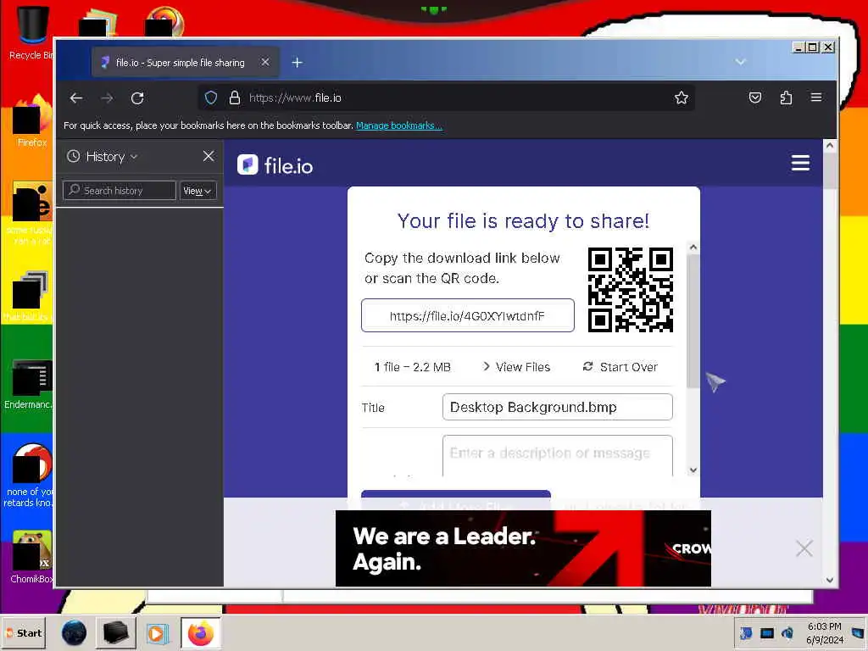Go back with the browser back arrow
This screenshot has width=868, height=651.
76,98
